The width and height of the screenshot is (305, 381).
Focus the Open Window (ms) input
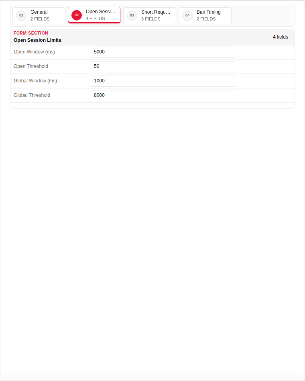pyautogui.click(x=163, y=52)
